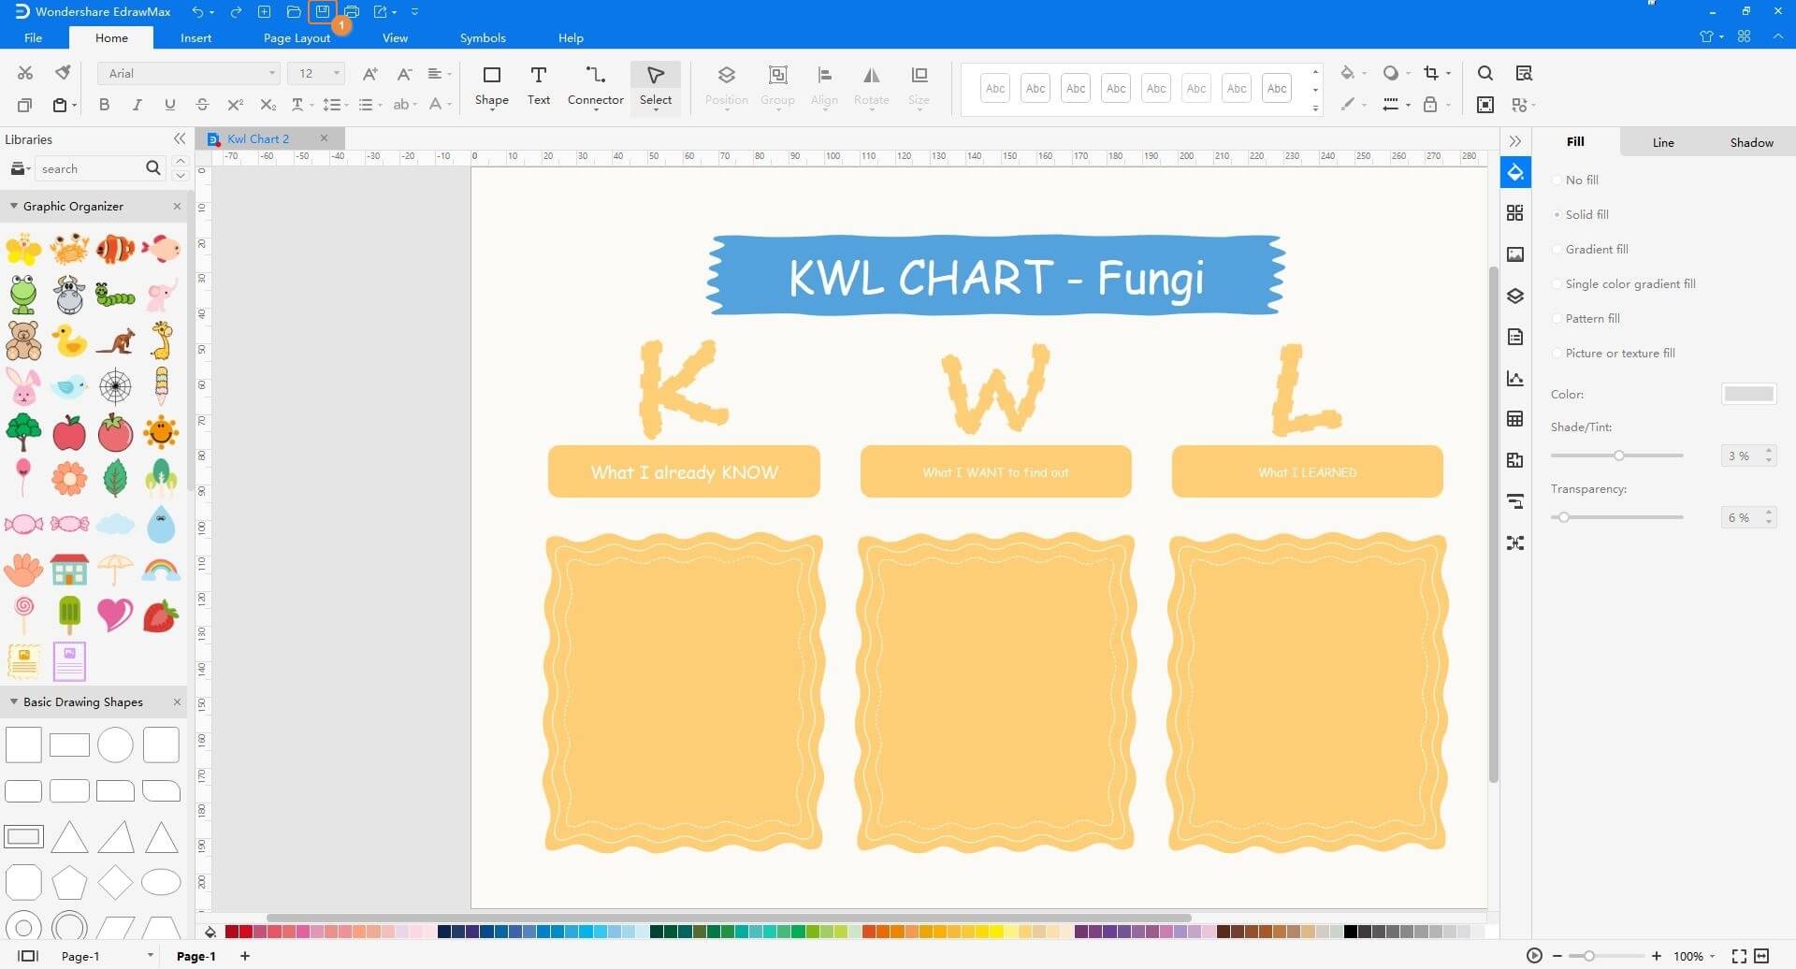The image size is (1796, 969).
Task: Apply Bold formatting
Action: (x=104, y=105)
